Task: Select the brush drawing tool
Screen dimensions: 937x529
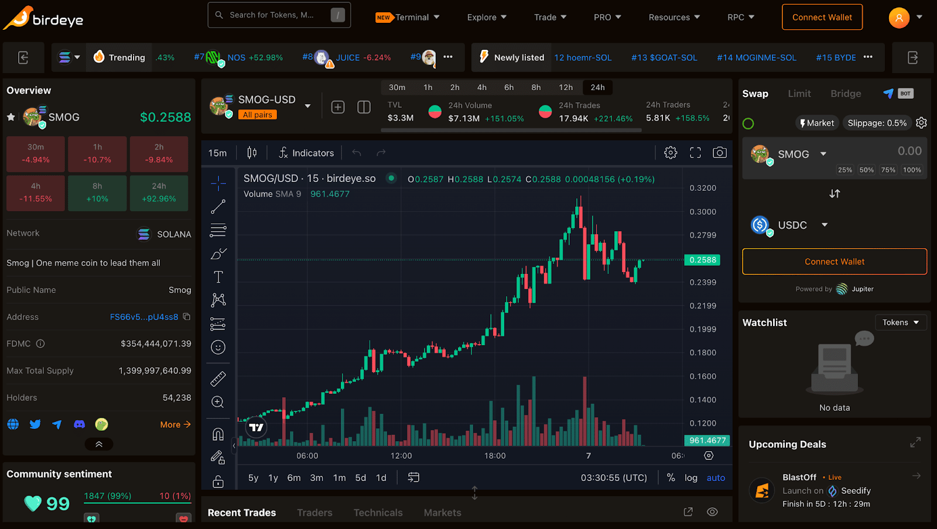Action: pos(218,253)
